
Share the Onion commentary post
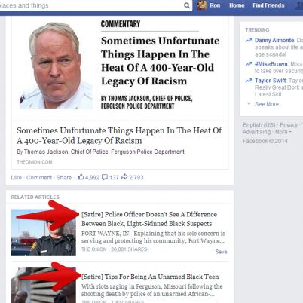point(64,177)
